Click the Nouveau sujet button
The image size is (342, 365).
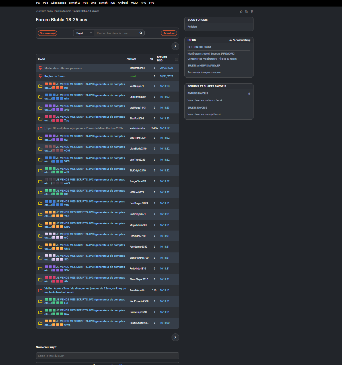coord(48,33)
